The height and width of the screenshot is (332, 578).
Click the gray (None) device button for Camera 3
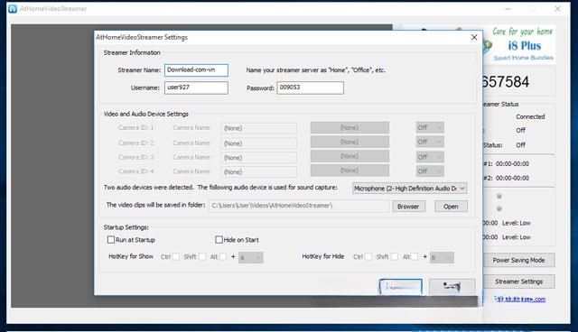pyautogui.click(x=350, y=156)
